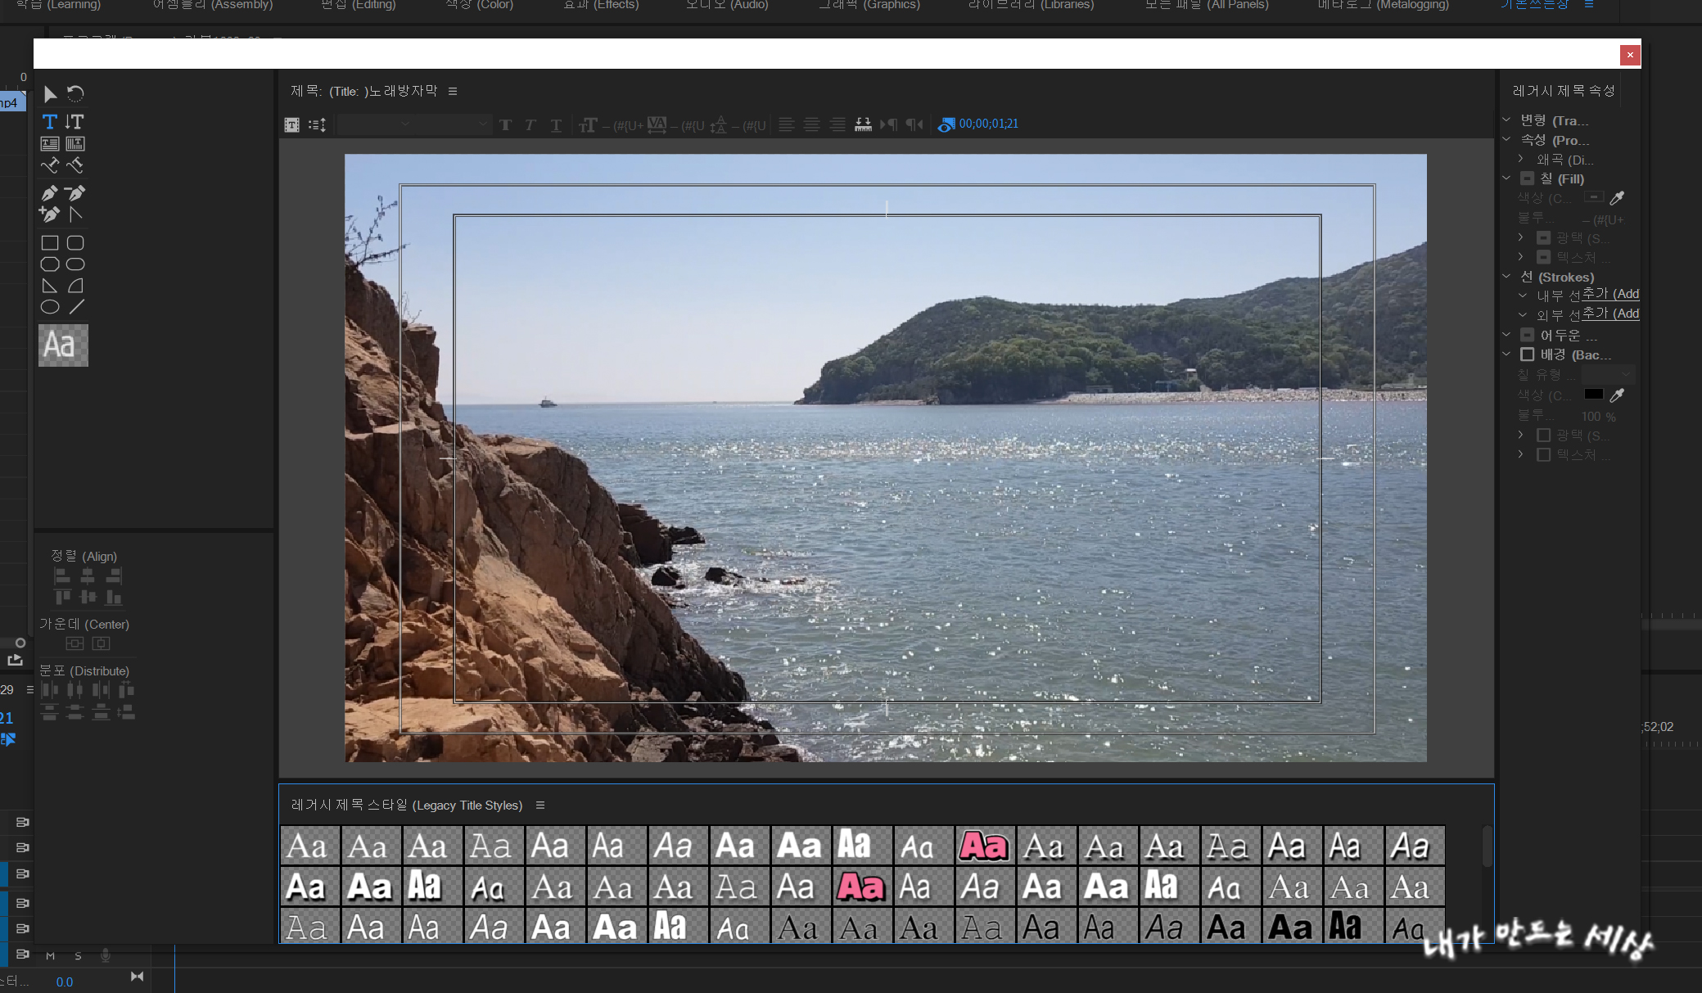Select the Area Type tool
The height and width of the screenshot is (993, 1702).
click(x=50, y=143)
